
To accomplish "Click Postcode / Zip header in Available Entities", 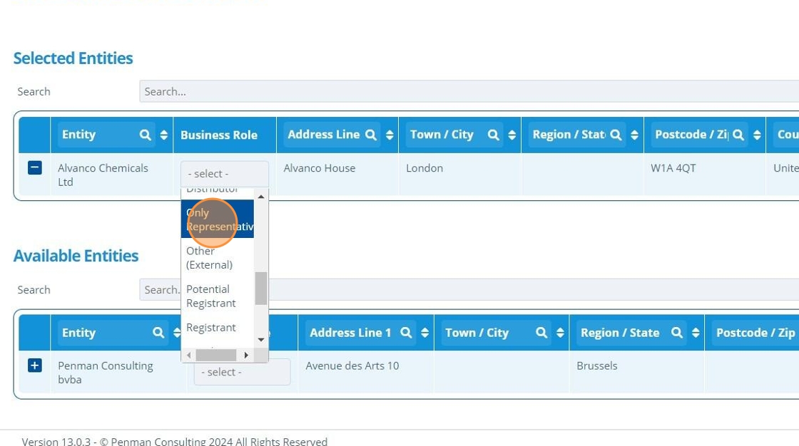I will pyautogui.click(x=755, y=333).
